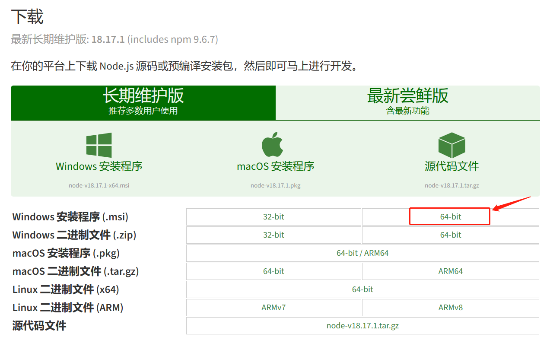The image size is (550, 337).
Task: Open the macOS 安装程序 download link
Action: [x=276, y=166]
